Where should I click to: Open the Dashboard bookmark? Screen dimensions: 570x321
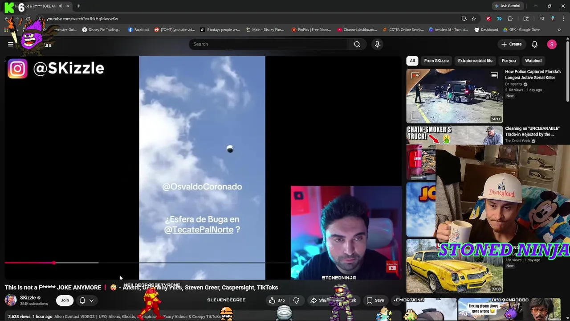click(486, 30)
